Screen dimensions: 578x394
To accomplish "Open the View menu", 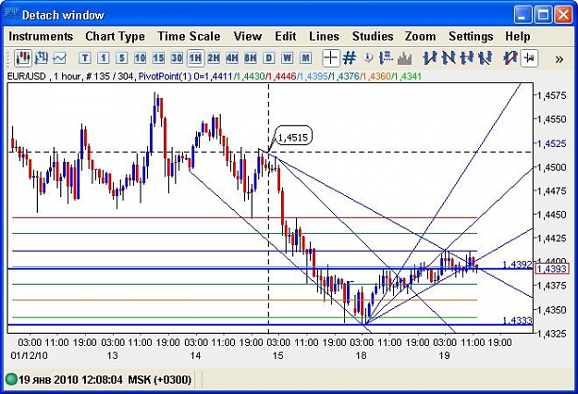I will (x=248, y=36).
